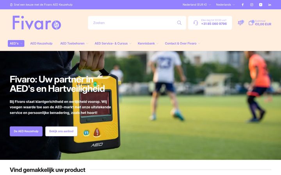The image size is (281, 175).
Task: Open the shopping cart icon
Action: click(251, 23)
